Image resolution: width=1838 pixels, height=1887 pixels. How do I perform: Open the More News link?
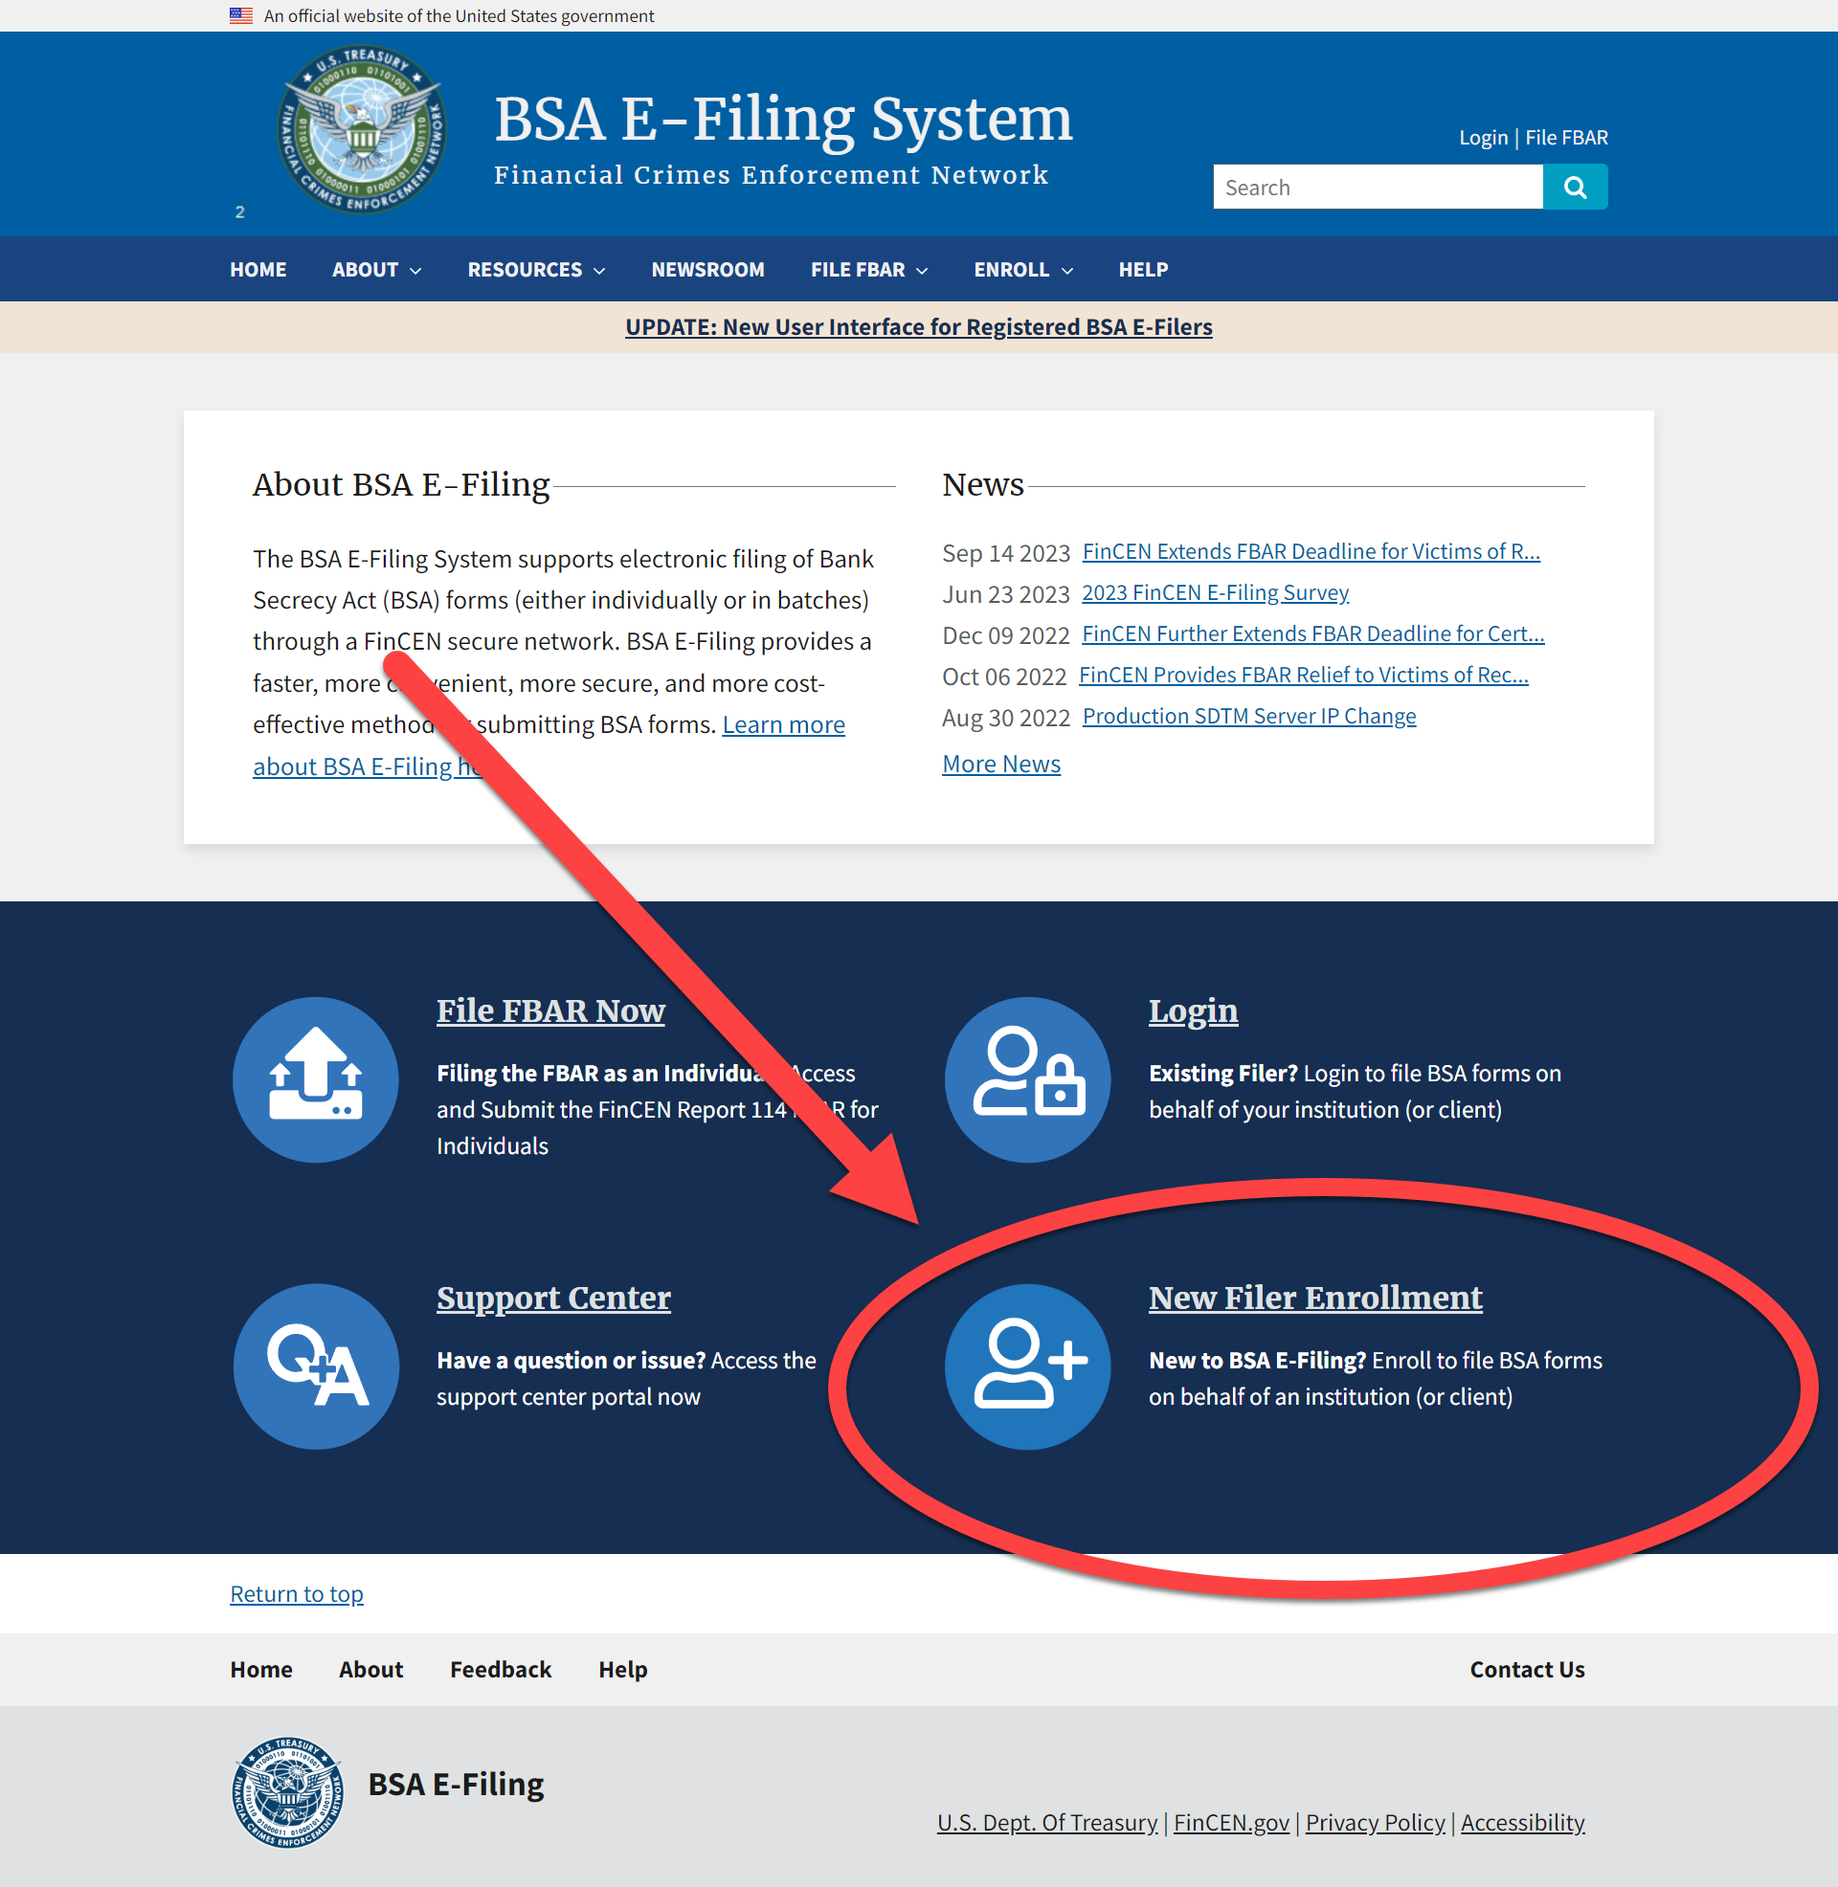(1001, 764)
